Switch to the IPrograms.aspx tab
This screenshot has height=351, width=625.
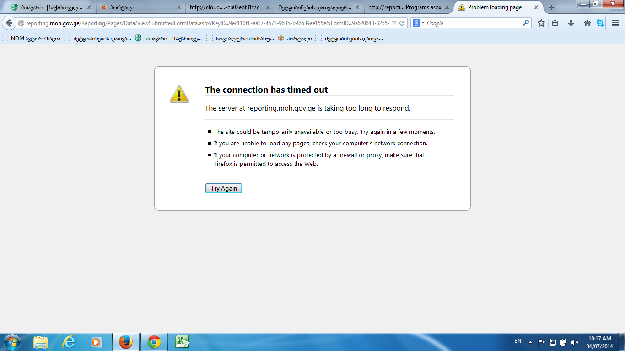tap(404, 7)
